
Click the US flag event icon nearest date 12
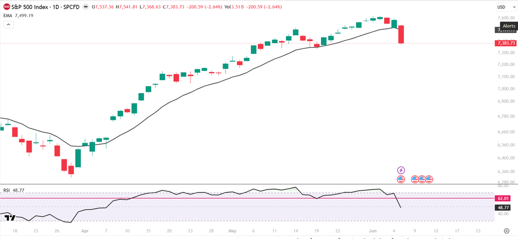(429, 179)
